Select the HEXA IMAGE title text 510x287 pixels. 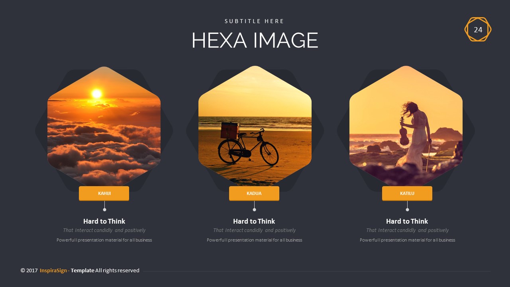[255, 40]
